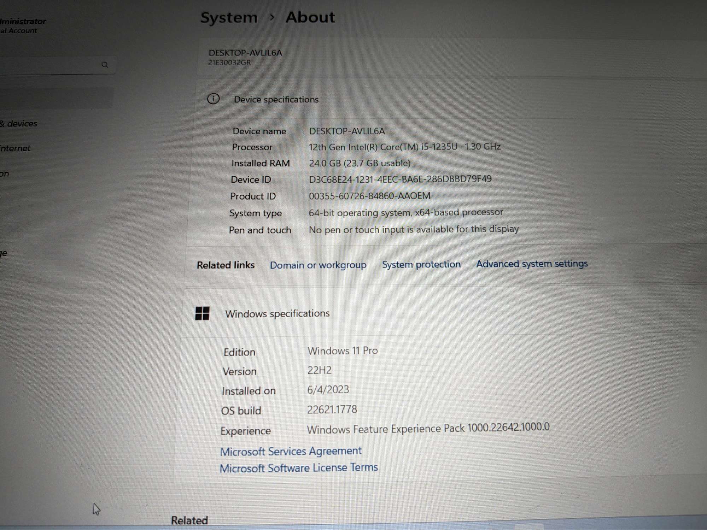The image size is (707, 530).
Task: Click the Related links label
Action: click(x=226, y=265)
